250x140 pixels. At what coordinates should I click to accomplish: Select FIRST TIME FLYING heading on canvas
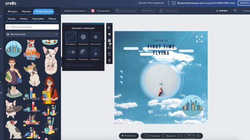161,50
